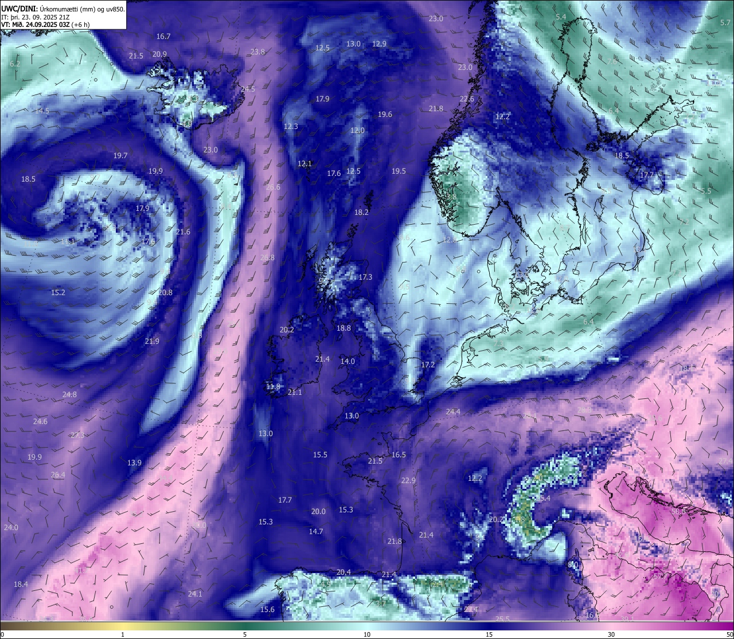Click the value 16.5 over Normandy
Screen dimensions: 734x639
tap(399, 455)
